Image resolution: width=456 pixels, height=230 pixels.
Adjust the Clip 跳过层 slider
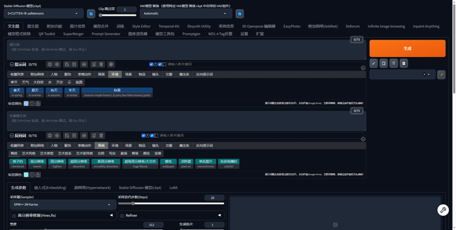point(117,15)
